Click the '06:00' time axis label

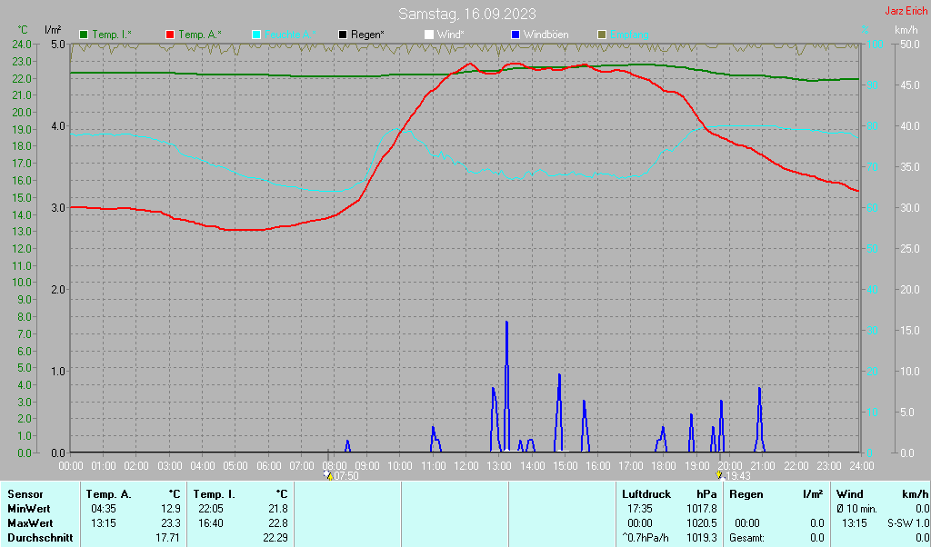268,466
